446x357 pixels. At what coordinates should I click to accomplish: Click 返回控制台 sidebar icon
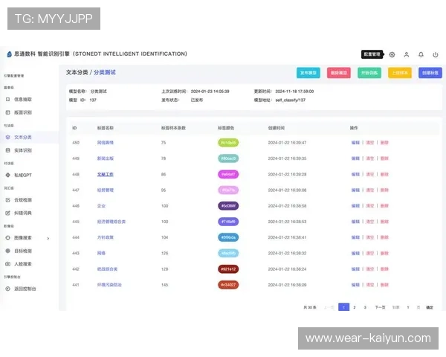tap(7, 289)
